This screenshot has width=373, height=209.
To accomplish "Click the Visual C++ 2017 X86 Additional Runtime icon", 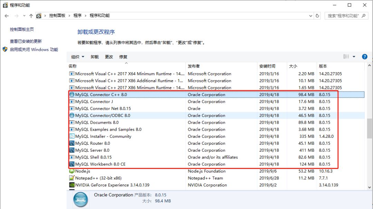I will 71,80.
